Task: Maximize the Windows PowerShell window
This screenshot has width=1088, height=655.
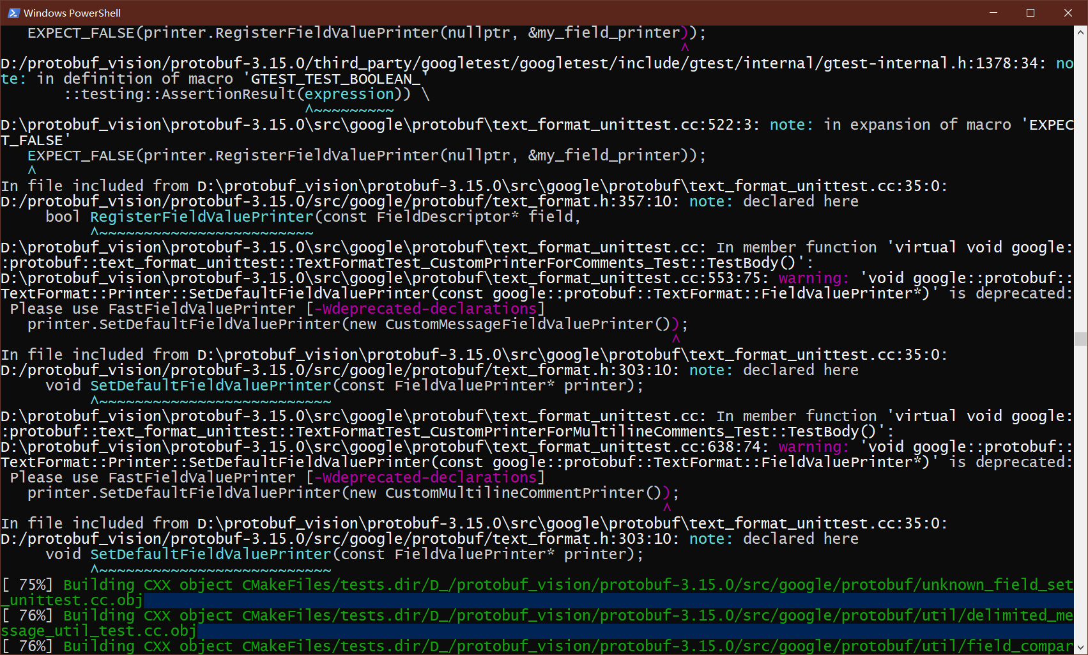Action: click(x=1030, y=12)
